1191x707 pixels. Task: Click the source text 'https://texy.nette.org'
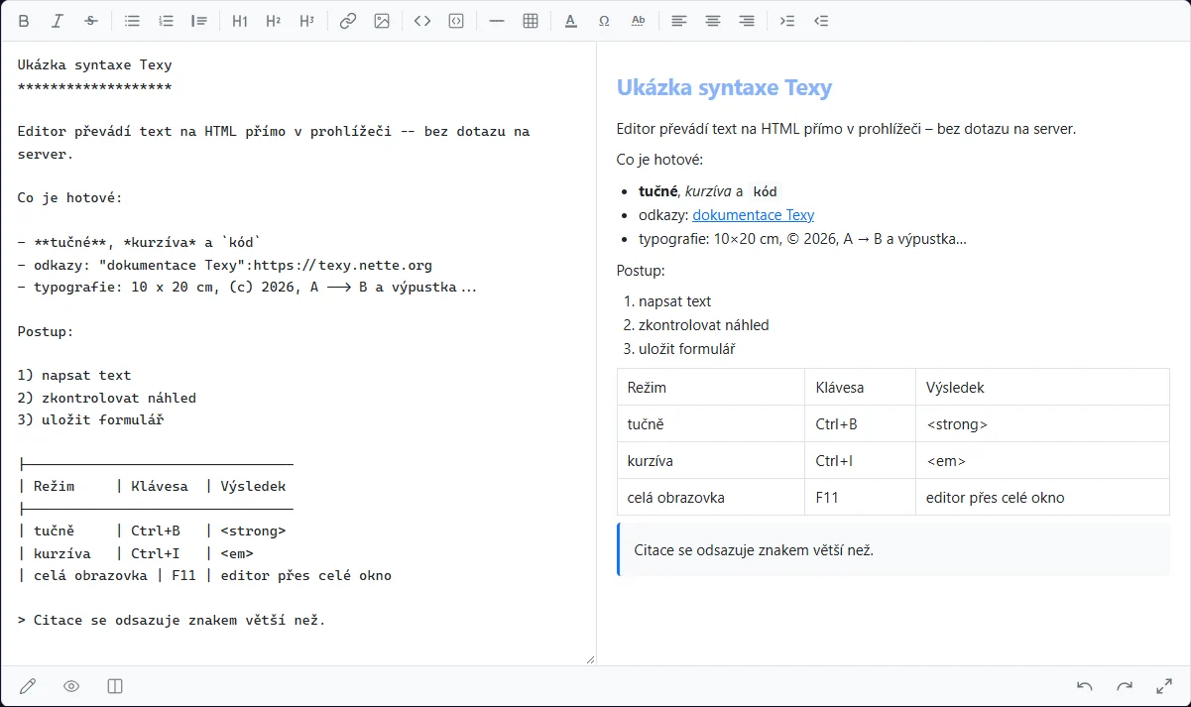click(343, 265)
